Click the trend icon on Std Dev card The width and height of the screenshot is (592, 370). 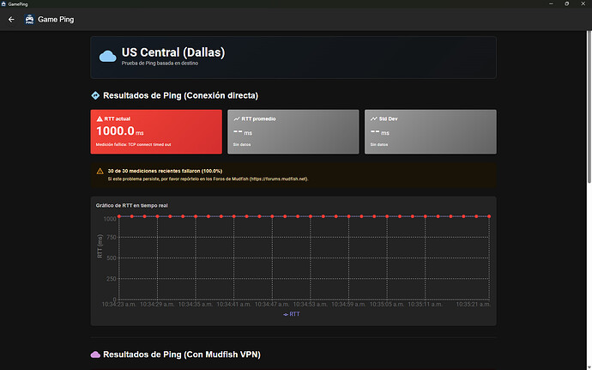coord(374,118)
